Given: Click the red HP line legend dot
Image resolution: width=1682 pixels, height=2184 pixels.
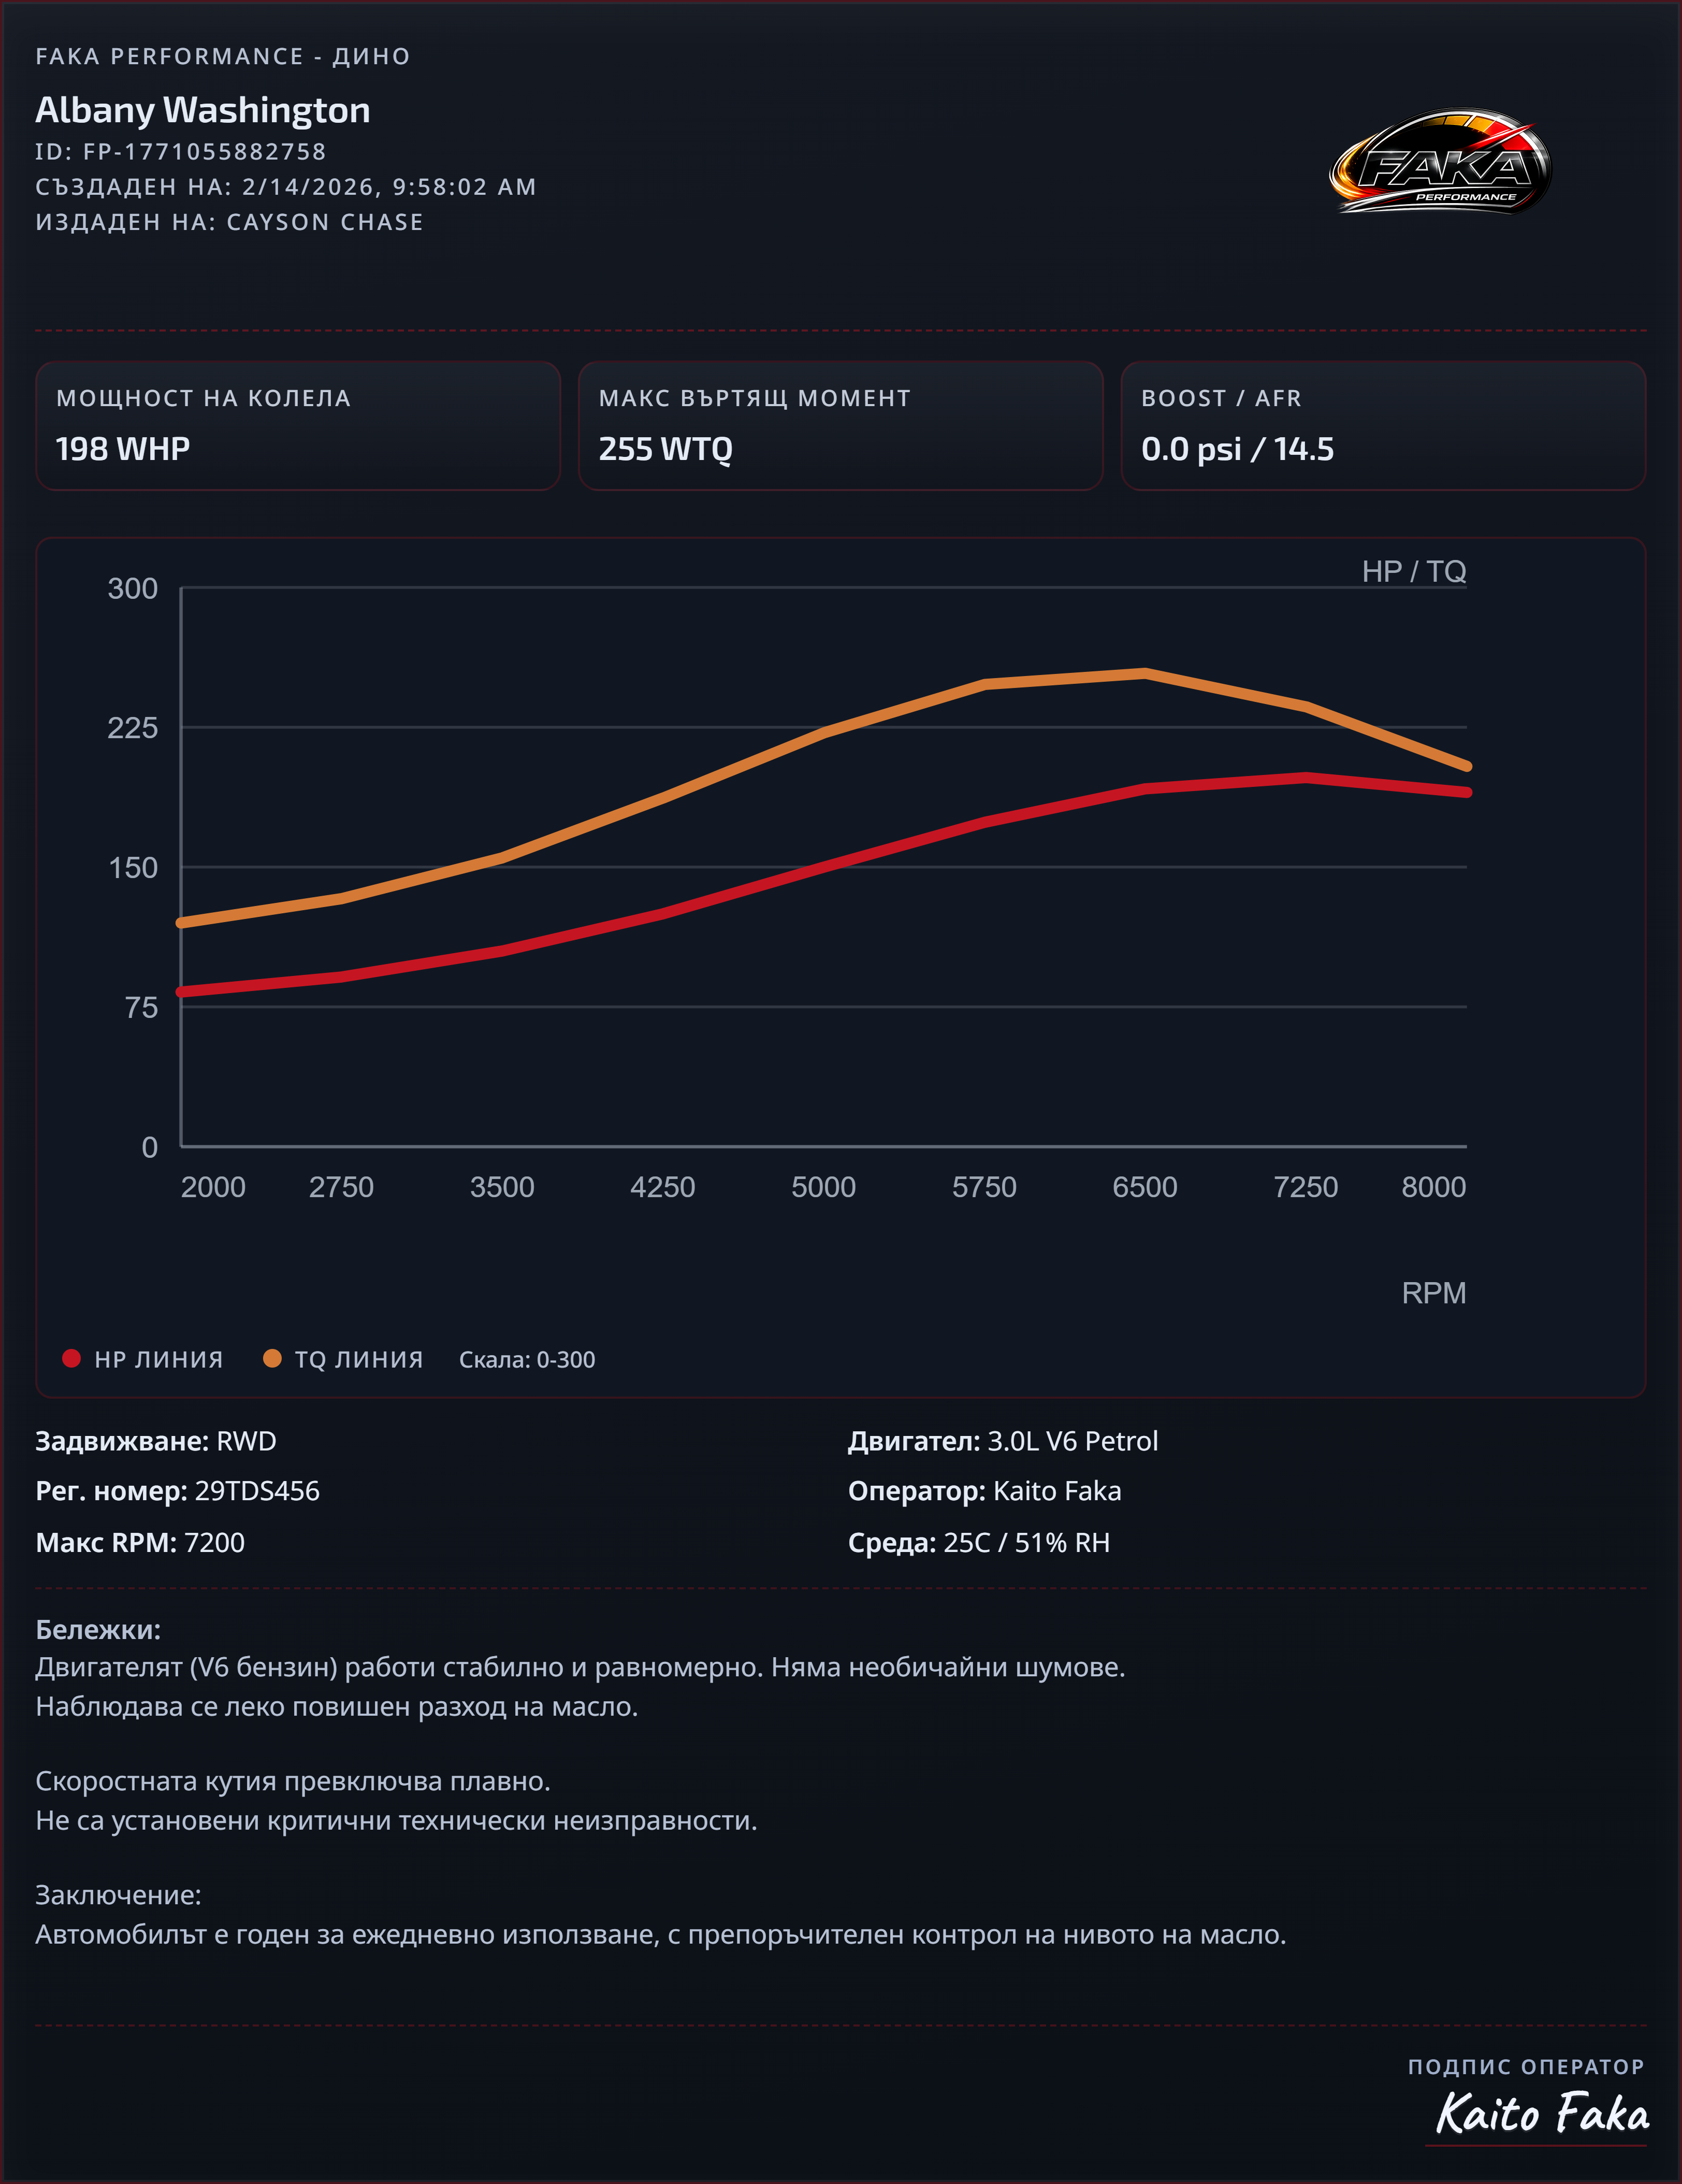Looking at the screenshot, I should (71, 1358).
